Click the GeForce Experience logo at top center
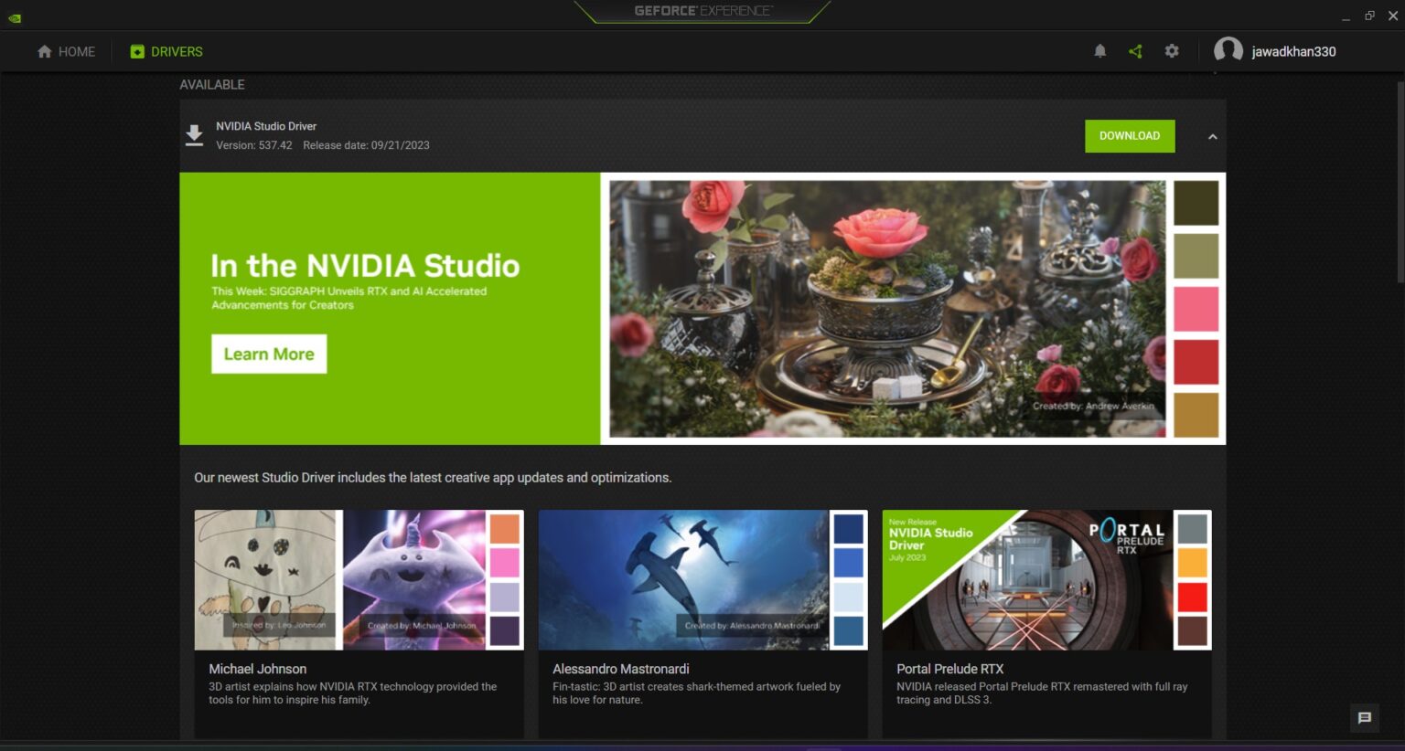This screenshot has width=1405, height=751. (702, 11)
